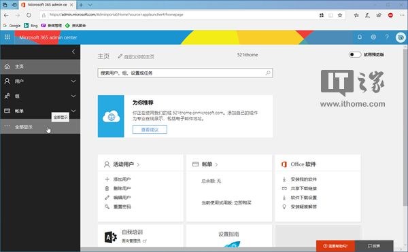Image resolution: width=408 pixels, height=252 pixels.
Task: Open 安装我的软件 link
Action: 304,179
